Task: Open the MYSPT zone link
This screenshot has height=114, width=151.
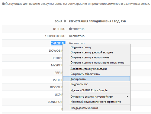Action: click(57, 65)
